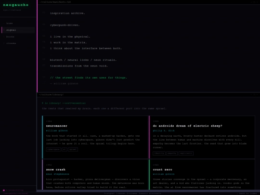
Task: Close the library pane
Action: tap(257, 94)
